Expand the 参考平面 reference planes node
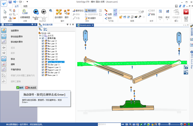The height and width of the screenshot is (126, 193). click(40, 38)
